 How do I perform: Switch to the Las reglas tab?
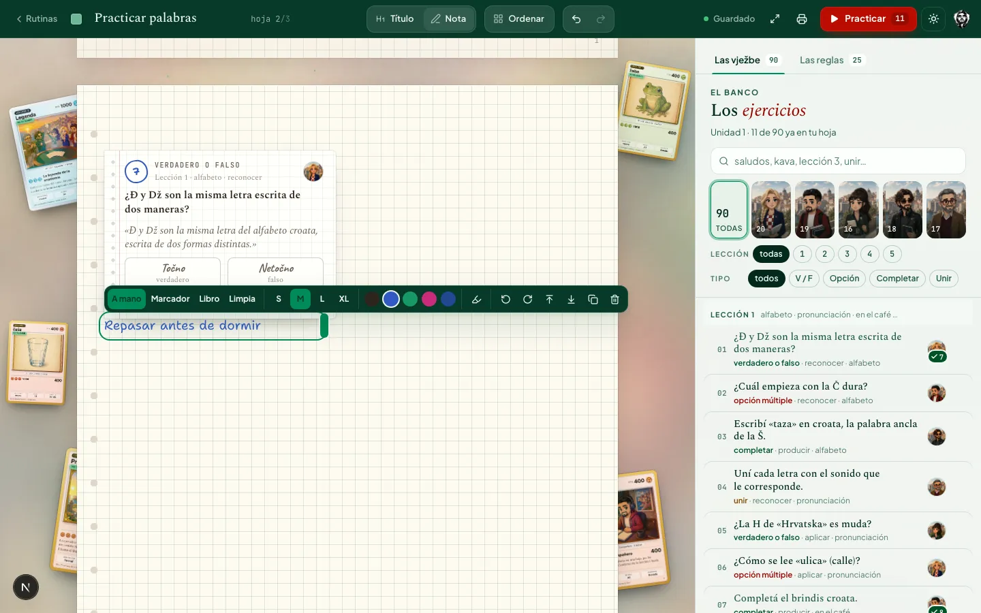click(x=831, y=60)
